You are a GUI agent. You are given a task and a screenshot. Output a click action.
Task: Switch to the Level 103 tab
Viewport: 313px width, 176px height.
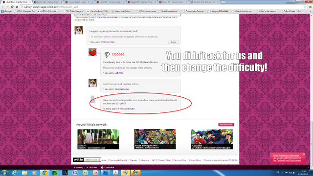[x=48, y=2]
